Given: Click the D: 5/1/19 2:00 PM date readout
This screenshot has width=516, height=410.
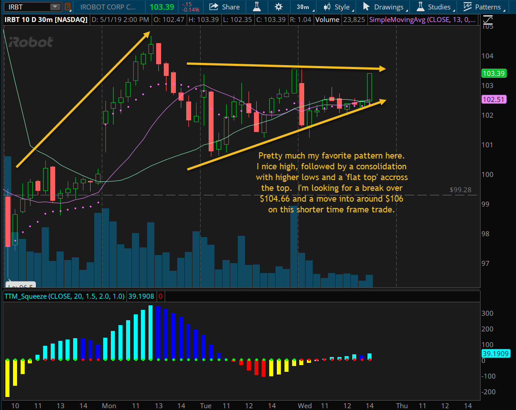Looking at the screenshot, I should click(120, 20).
